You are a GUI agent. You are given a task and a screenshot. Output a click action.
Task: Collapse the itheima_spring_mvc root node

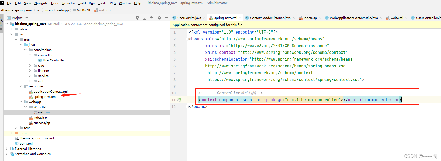[7, 24]
